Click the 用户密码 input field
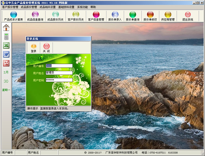This screenshot has width=205, height=156. 59,80
